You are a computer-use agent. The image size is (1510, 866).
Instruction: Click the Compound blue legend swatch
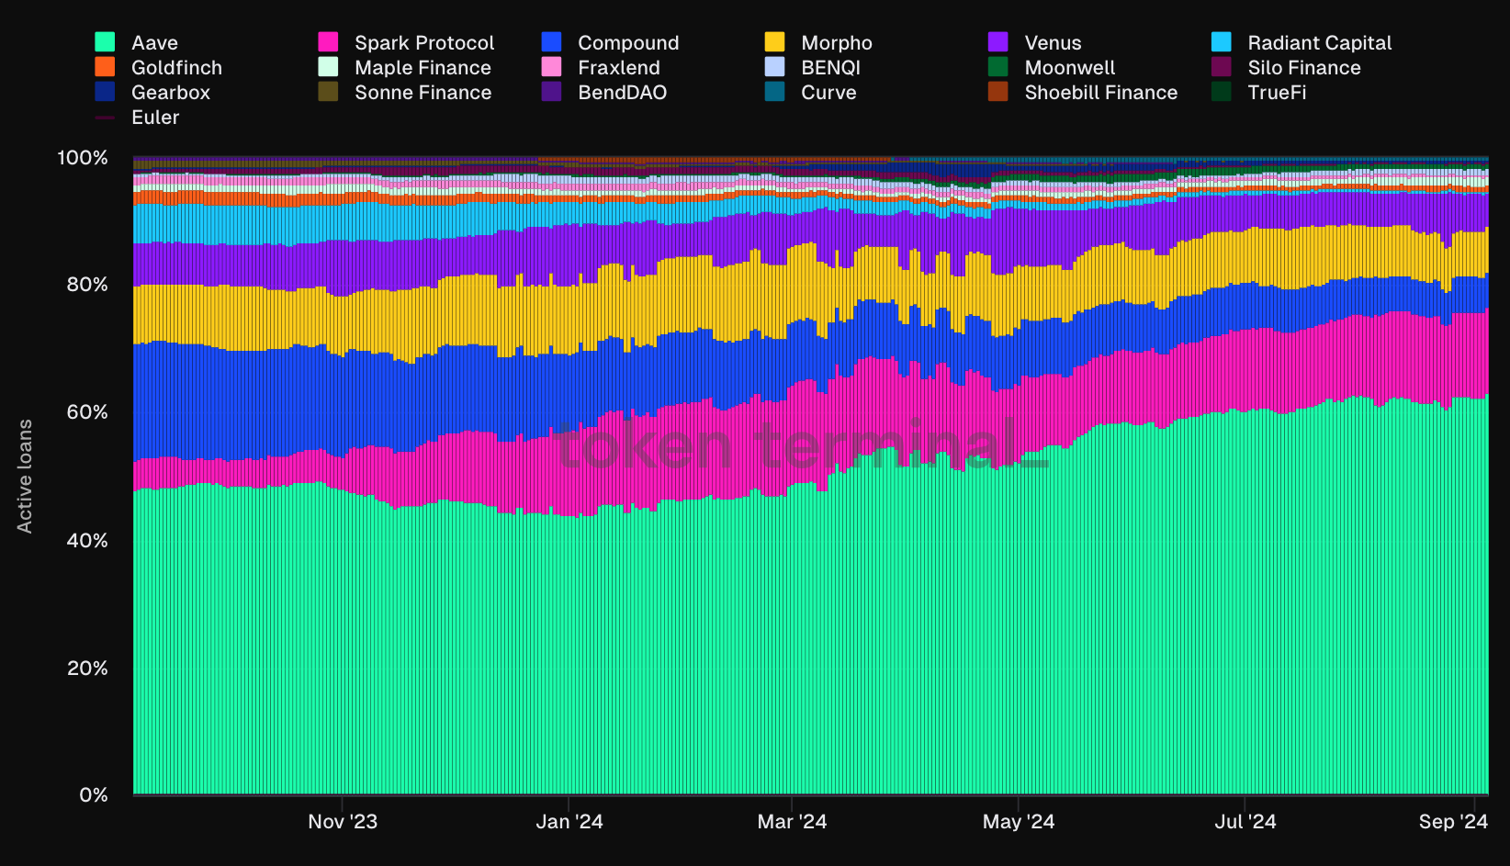551,42
